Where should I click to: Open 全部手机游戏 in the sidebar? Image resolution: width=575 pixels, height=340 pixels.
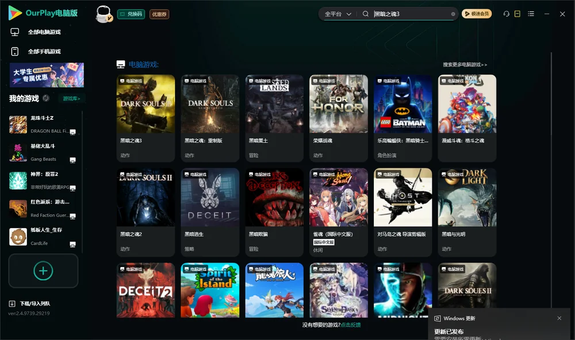44,51
